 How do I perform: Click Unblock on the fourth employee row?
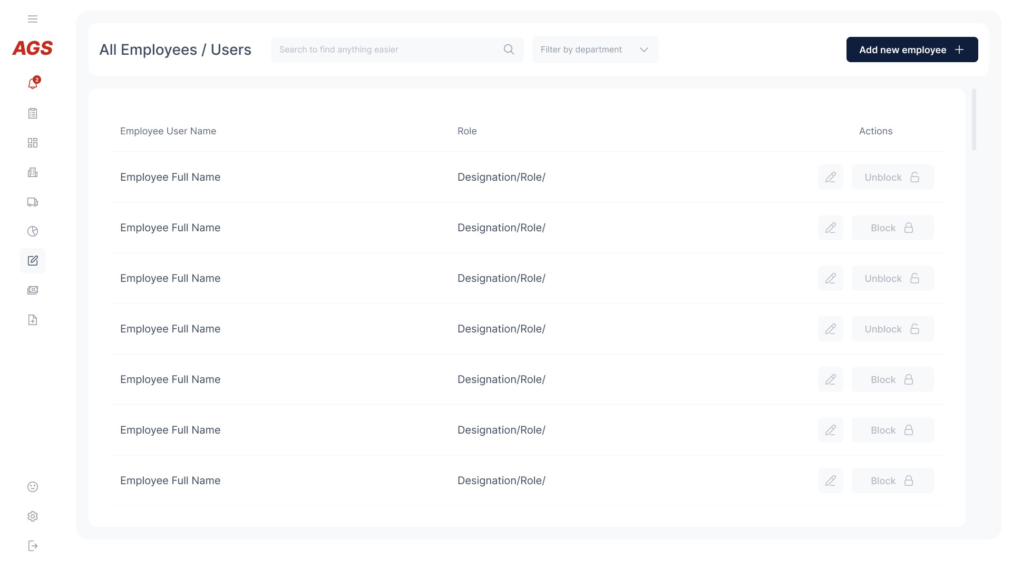point(892,329)
